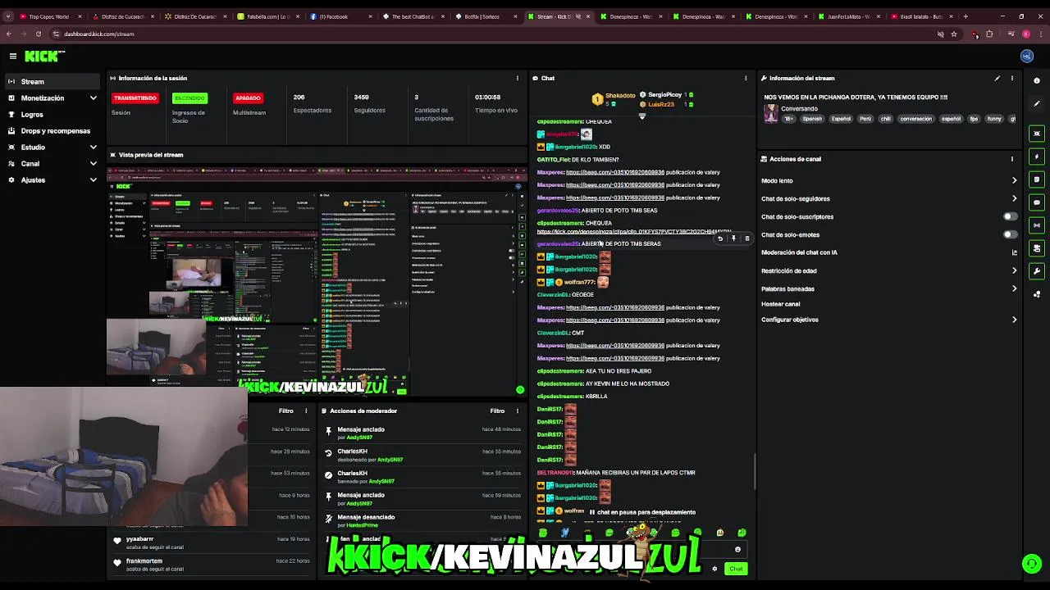Click the 'conversación' stream tag
The height and width of the screenshot is (590, 1050).
click(x=915, y=119)
